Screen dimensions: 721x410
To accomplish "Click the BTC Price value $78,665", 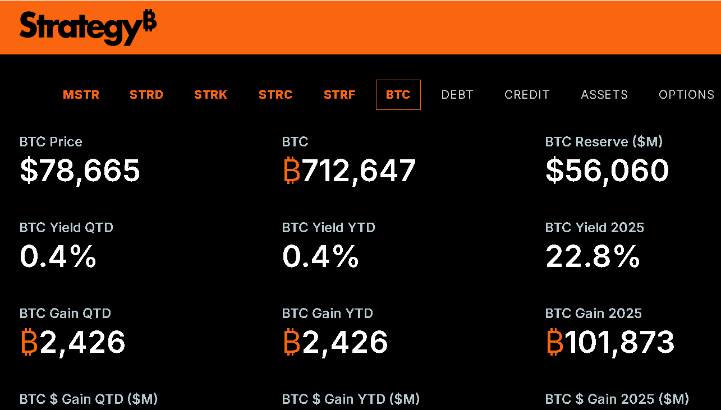I will [x=80, y=171].
